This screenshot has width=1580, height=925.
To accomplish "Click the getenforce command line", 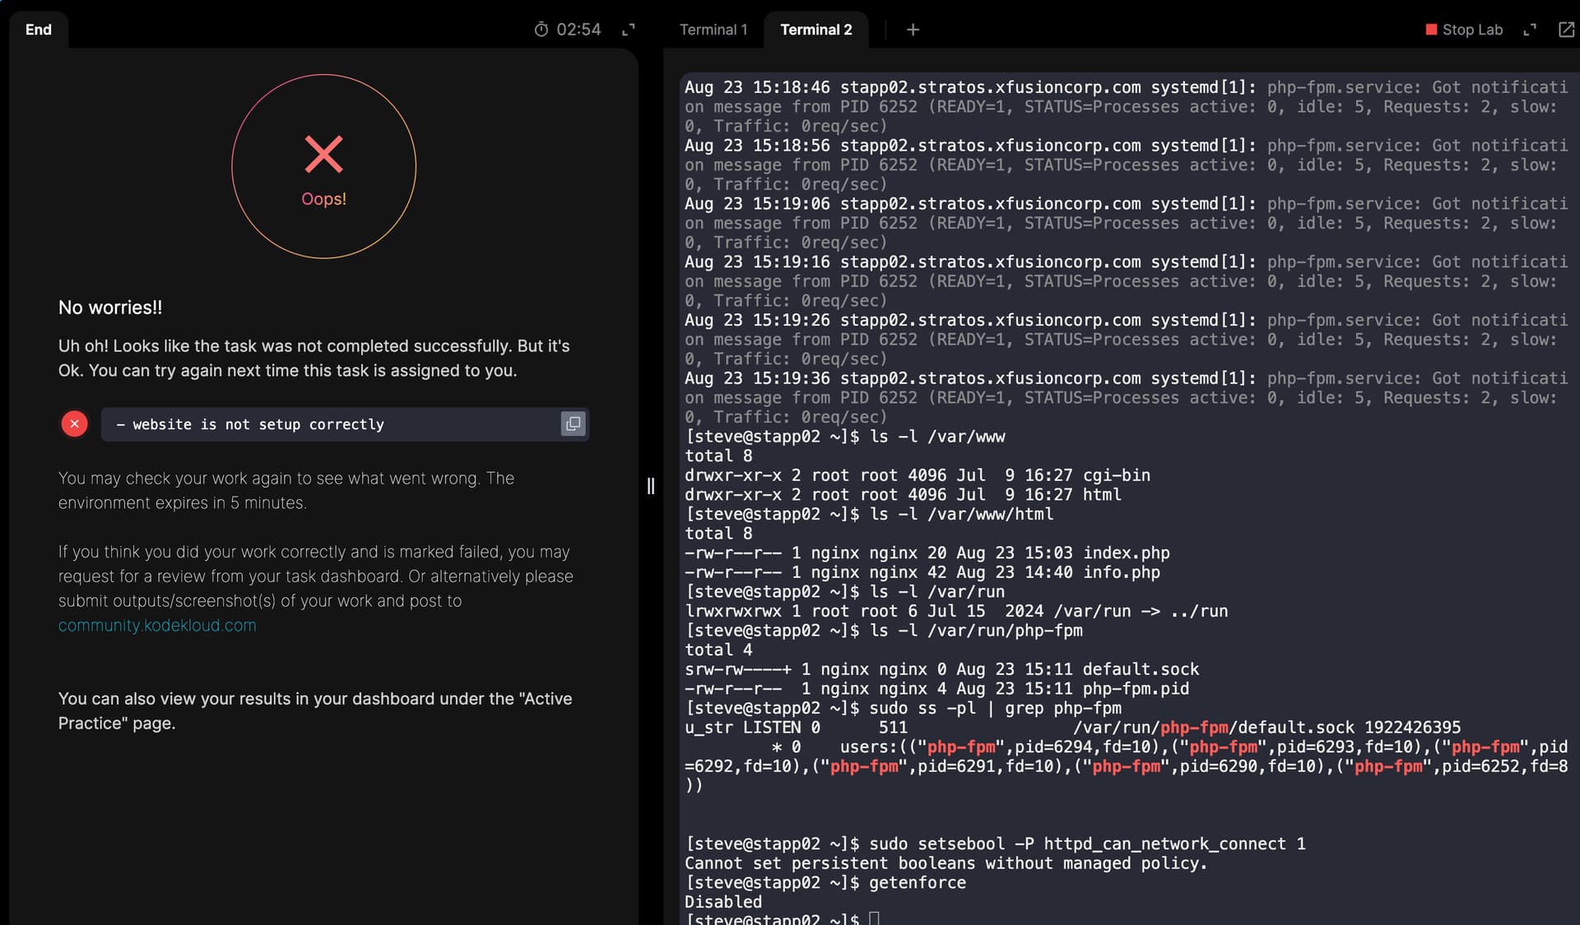I will 825,882.
